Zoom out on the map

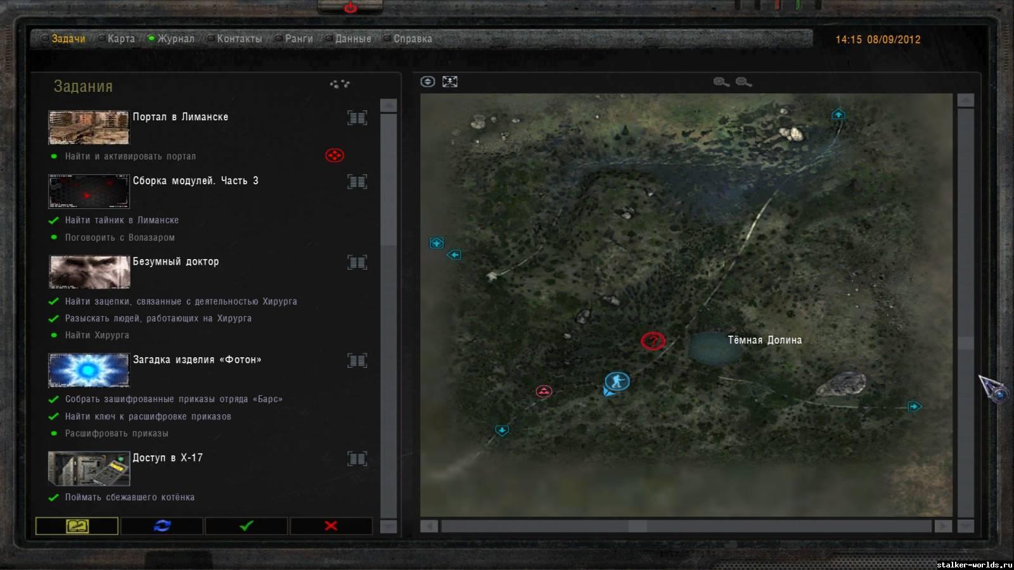click(744, 82)
